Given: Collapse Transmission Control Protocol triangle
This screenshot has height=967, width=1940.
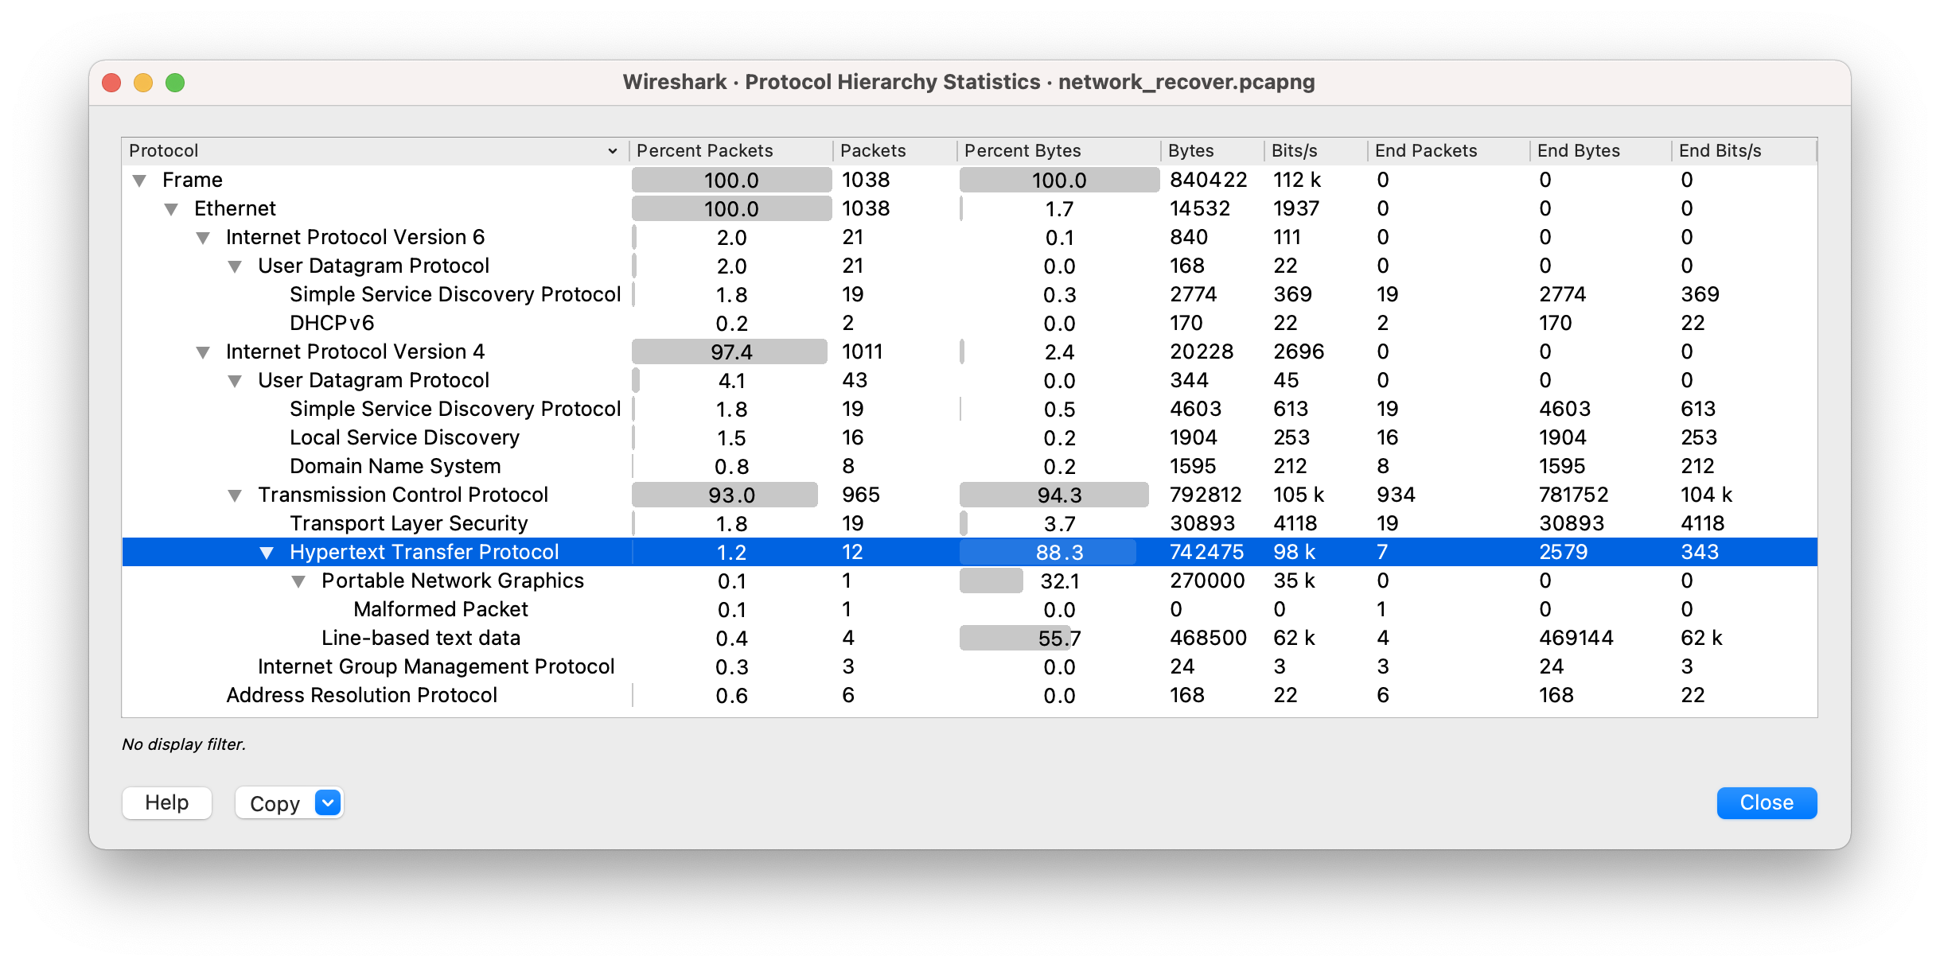Looking at the screenshot, I should click(235, 495).
